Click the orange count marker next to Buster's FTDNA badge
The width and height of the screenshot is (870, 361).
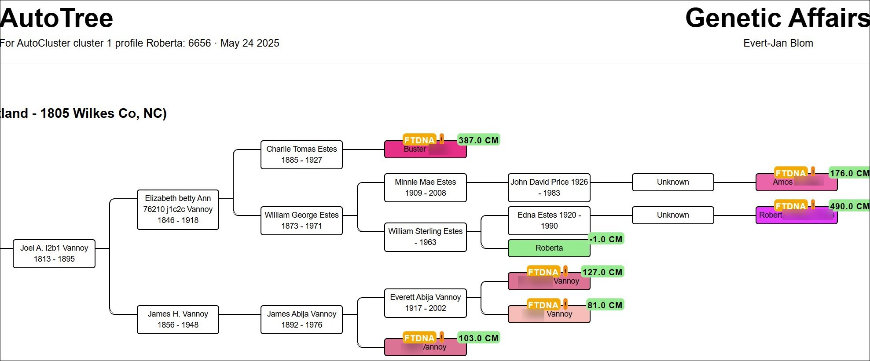pyautogui.click(x=441, y=139)
